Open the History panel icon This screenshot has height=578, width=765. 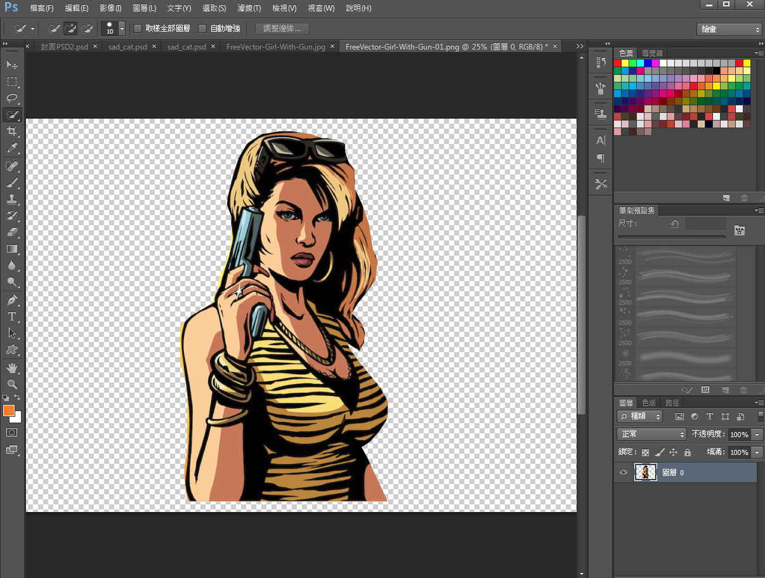coord(601,62)
